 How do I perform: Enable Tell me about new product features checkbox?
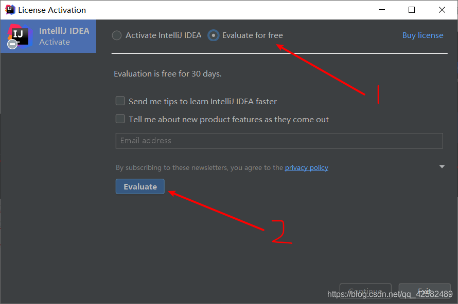point(120,119)
